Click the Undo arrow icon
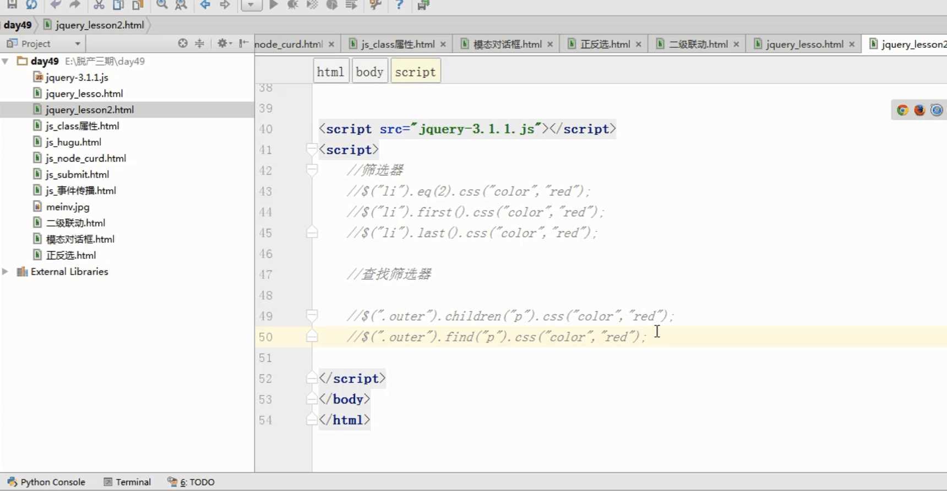The width and height of the screenshot is (947, 491). [55, 4]
